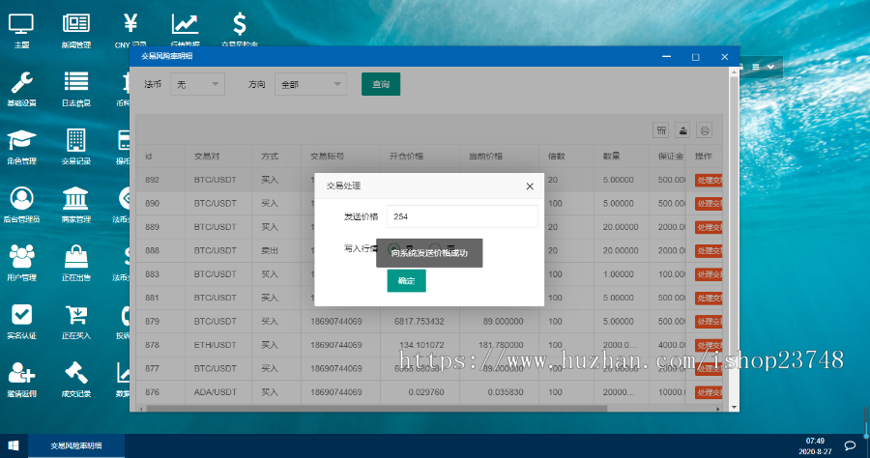The height and width of the screenshot is (458, 870).
Task: Open 正在出售 shopping bag icon
Action: 76,264
